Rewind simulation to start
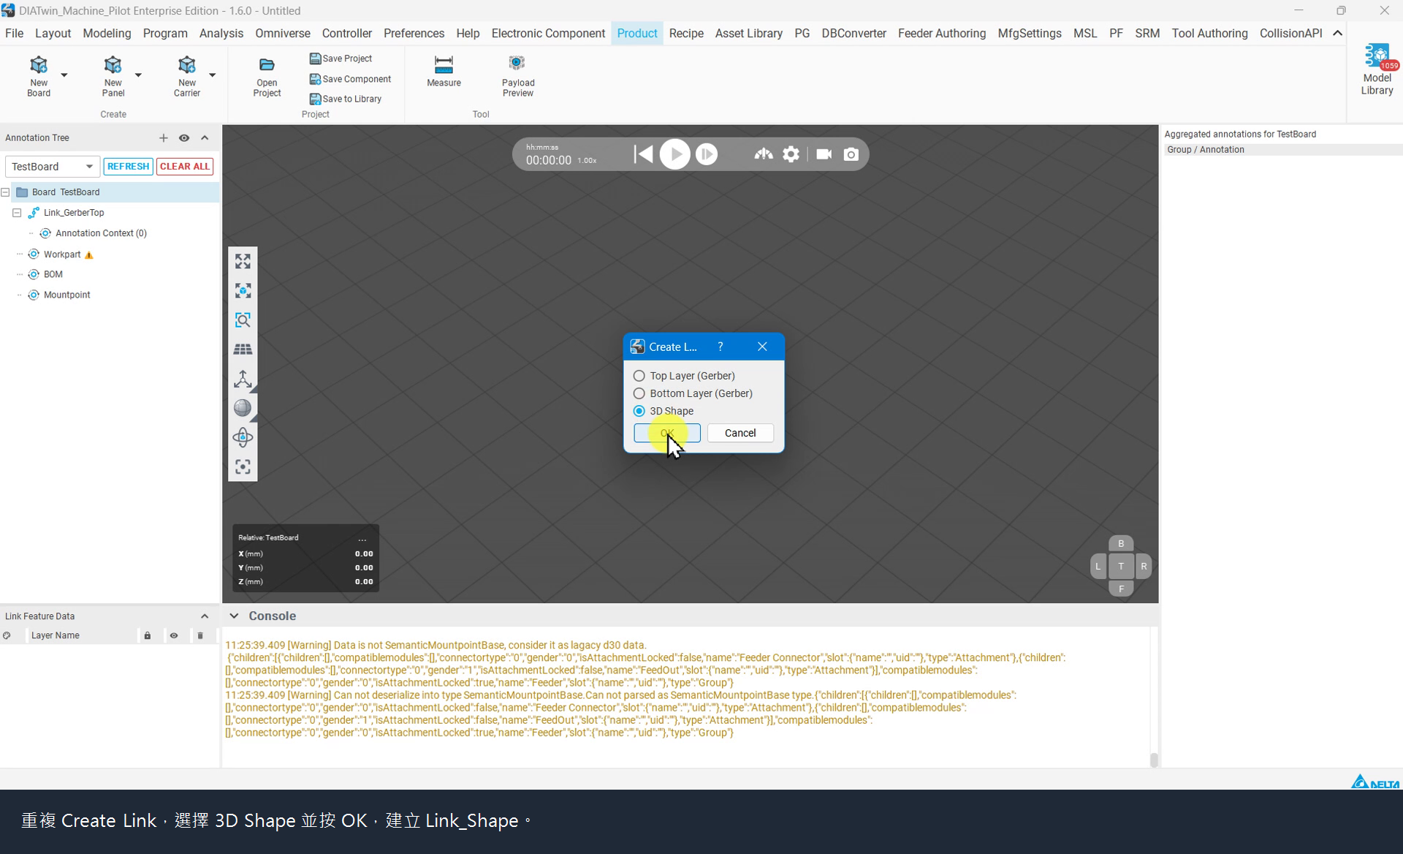The height and width of the screenshot is (854, 1403). (x=643, y=154)
